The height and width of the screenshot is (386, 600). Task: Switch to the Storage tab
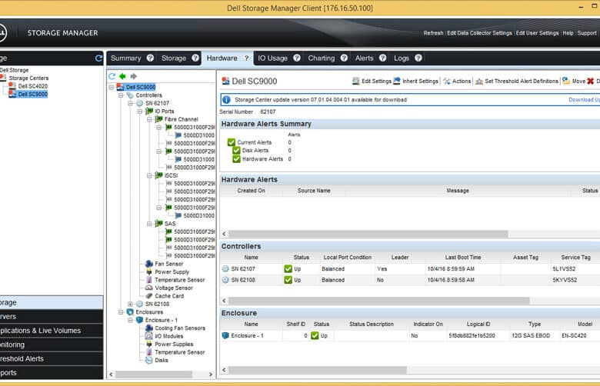(174, 58)
